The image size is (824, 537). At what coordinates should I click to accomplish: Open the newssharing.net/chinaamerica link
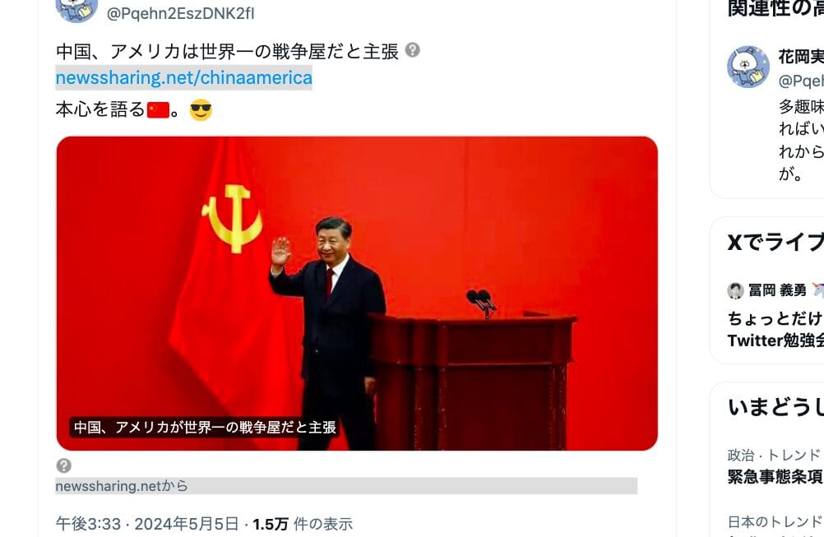(184, 78)
